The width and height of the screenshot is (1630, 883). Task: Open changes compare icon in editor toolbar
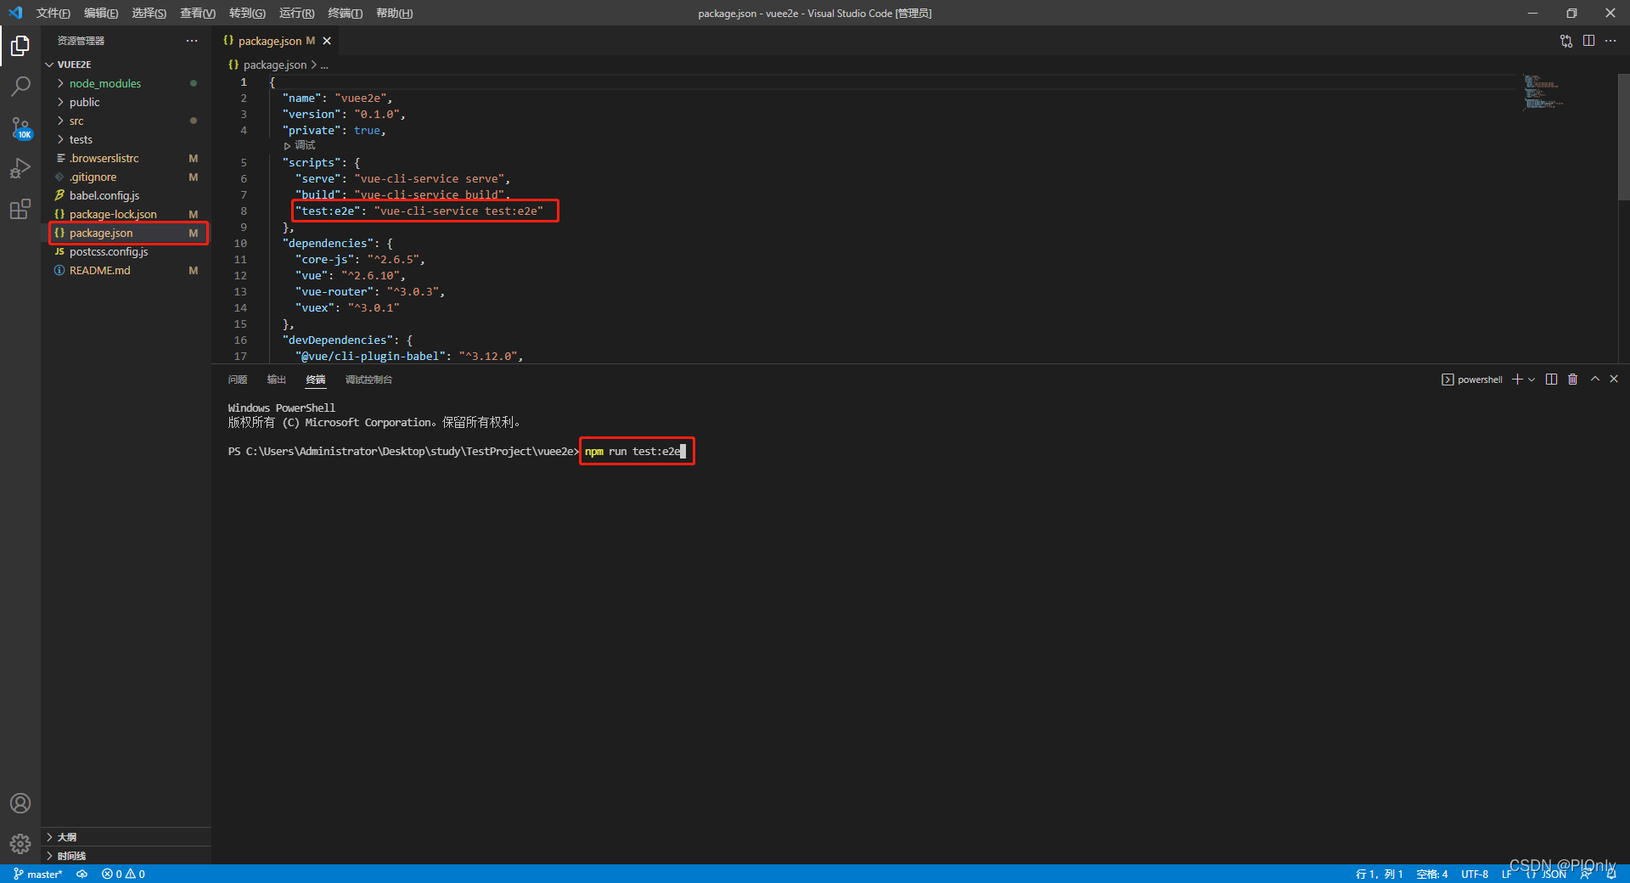click(x=1566, y=41)
